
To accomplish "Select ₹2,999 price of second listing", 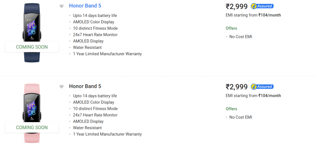I will (237, 87).
